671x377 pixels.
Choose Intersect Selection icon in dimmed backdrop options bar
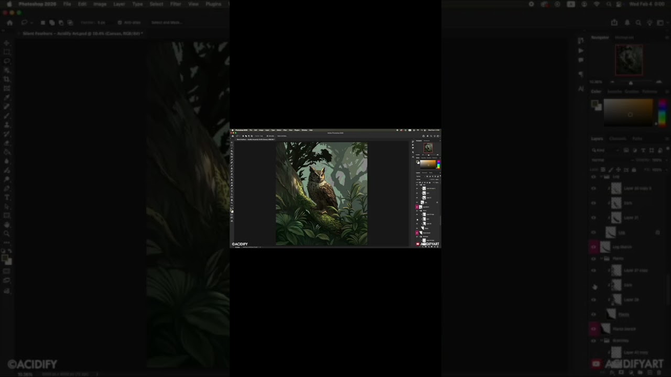70,23
